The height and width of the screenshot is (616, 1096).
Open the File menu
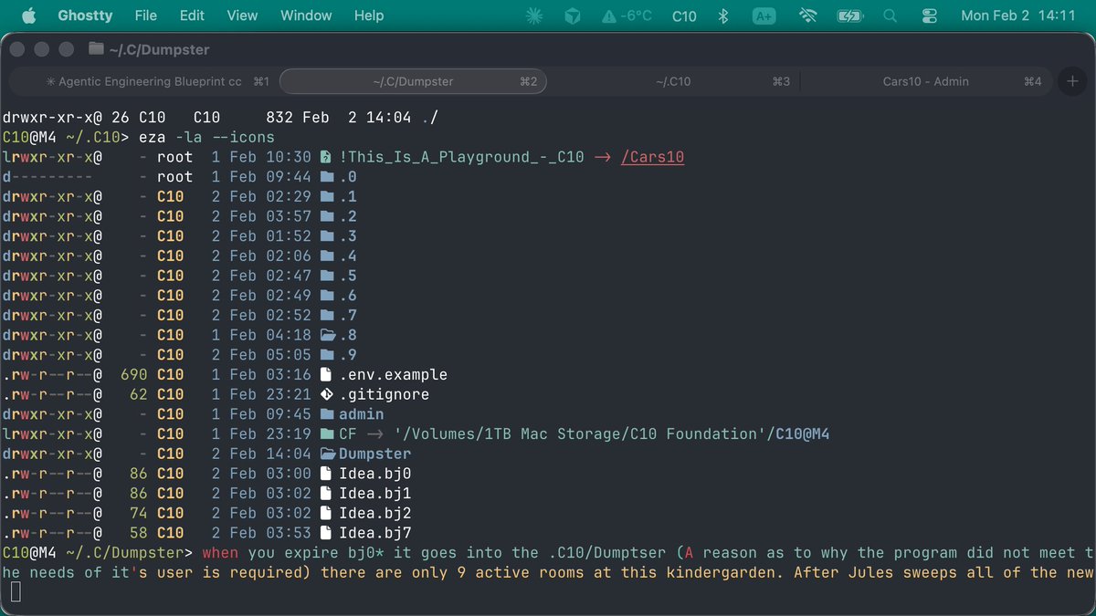point(145,16)
